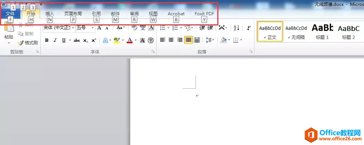
Task: Toggle Underline formatting
Action: coord(64,41)
